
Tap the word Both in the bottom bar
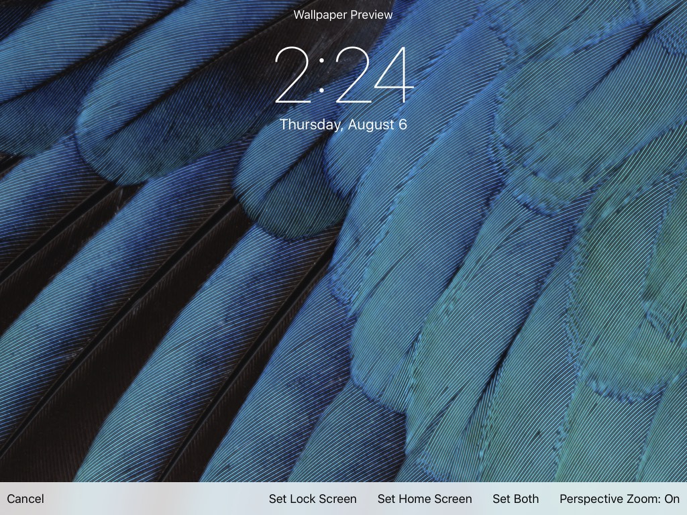point(525,499)
